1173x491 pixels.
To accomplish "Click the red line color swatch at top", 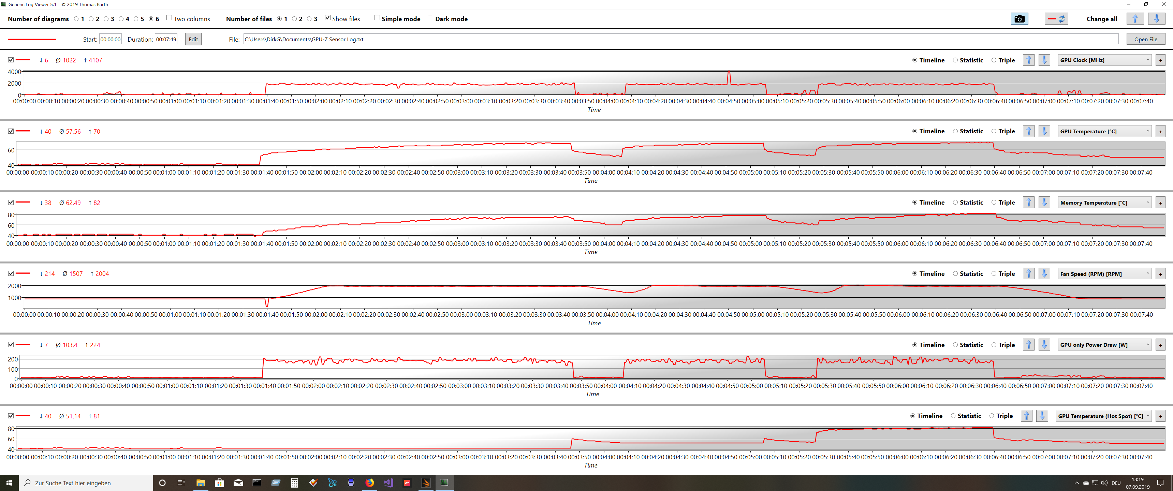I will coord(32,40).
